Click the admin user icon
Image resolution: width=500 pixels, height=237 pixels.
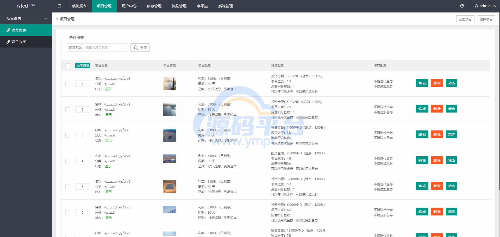[x=476, y=6]
